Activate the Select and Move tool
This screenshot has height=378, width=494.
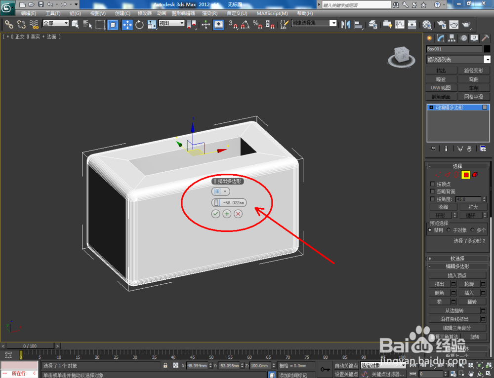click(x=127, y=25)
